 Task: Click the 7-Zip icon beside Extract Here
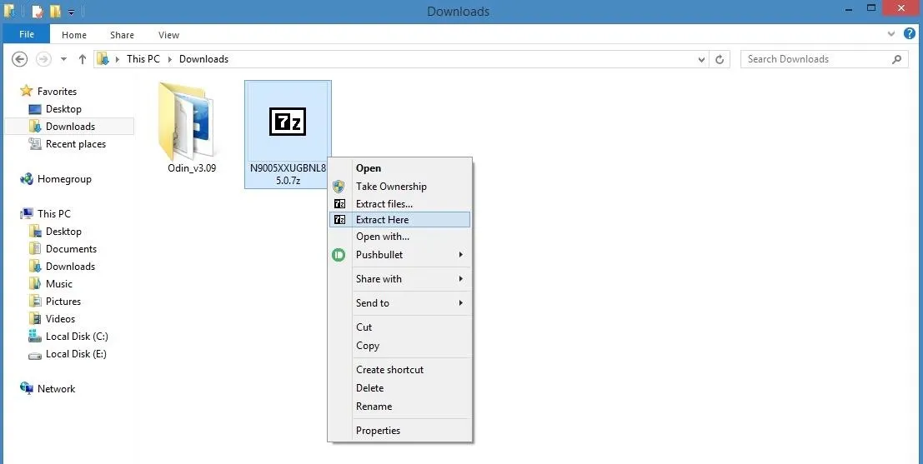pyautogui.click(x=339, y=220)
